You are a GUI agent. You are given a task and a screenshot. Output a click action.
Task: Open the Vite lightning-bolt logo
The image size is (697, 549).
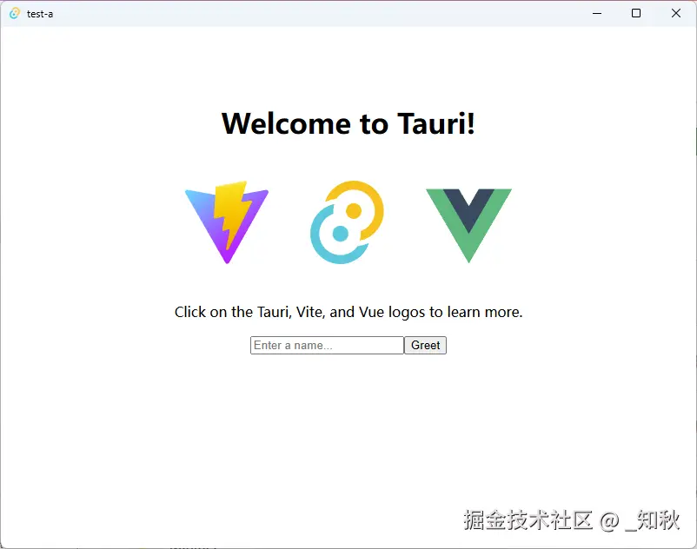coord(227,222)
